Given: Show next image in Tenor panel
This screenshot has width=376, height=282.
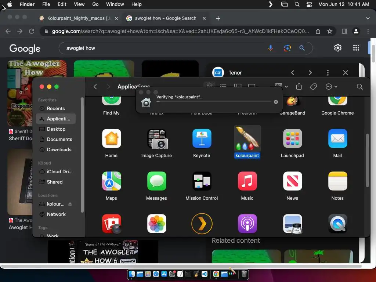Looking at the screenshot, I should pos(310,73).
